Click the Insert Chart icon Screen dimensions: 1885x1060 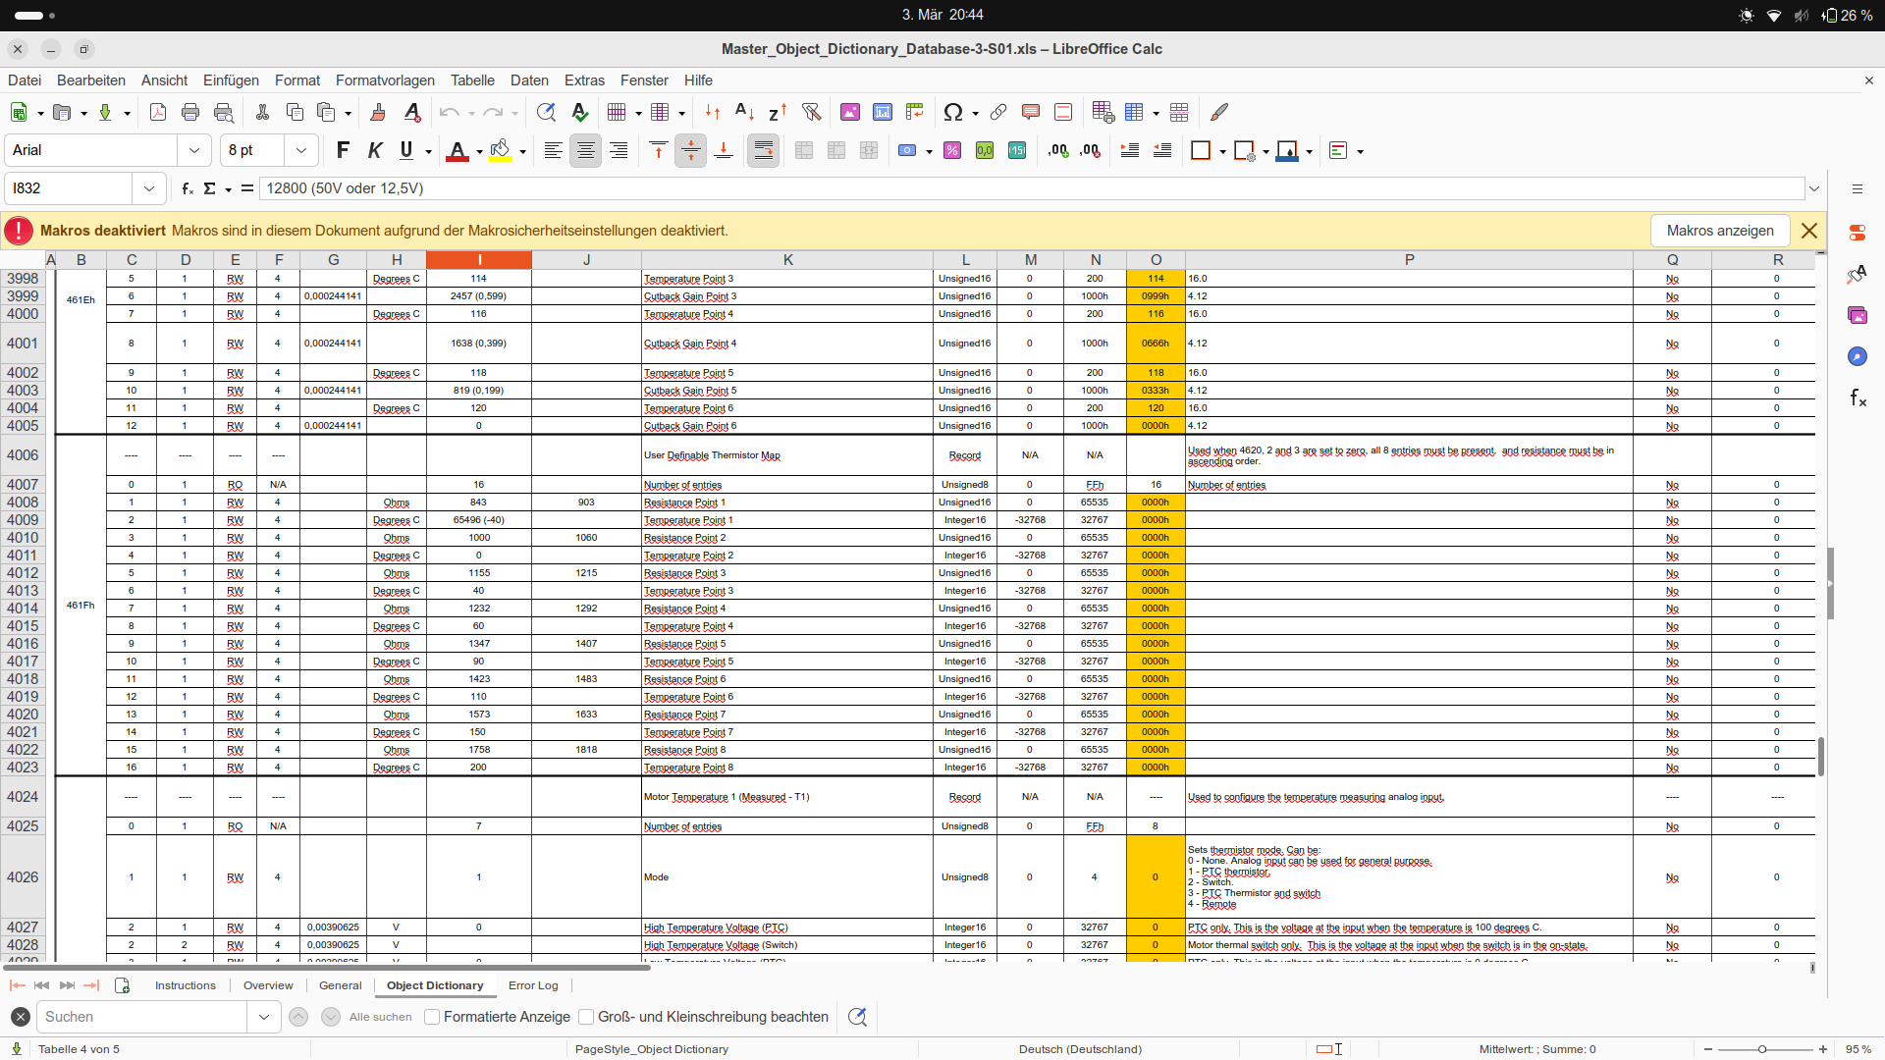[x=883, y=113]
